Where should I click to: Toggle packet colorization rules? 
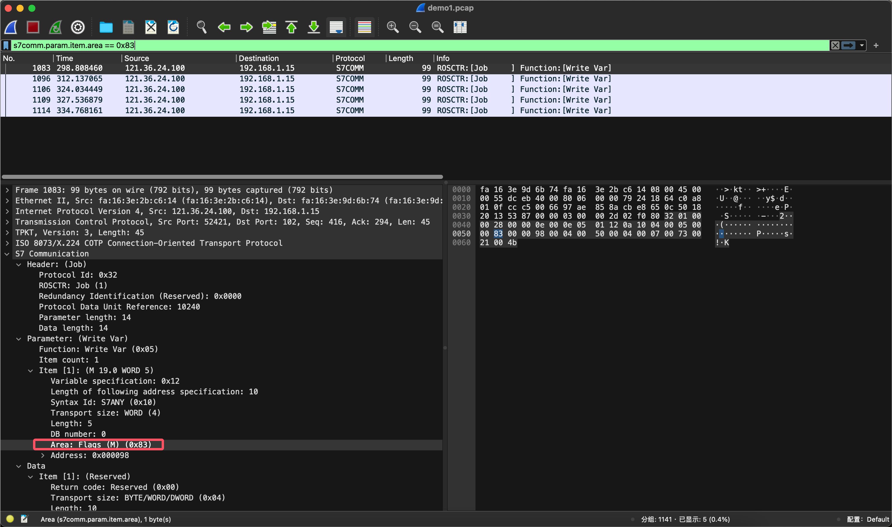[364, 27]
